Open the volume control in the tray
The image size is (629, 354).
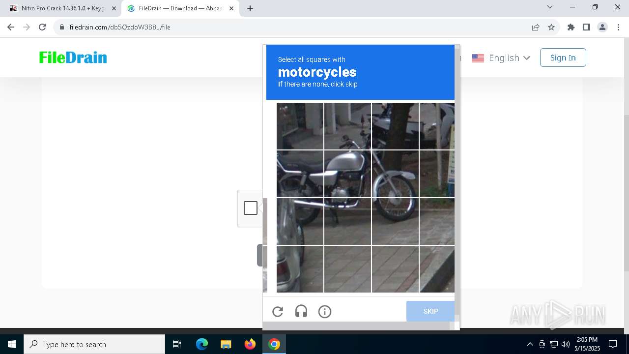pyautogui.click(x=566, y=344)
